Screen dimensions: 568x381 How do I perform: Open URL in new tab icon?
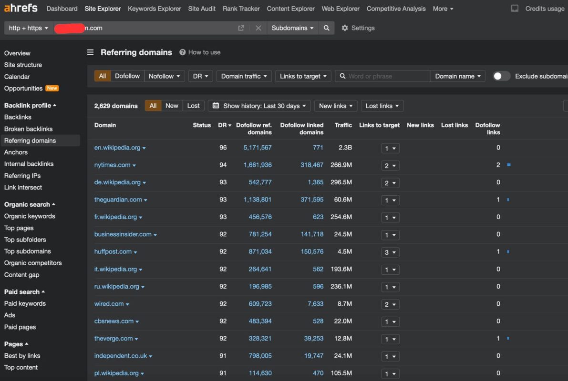pos(241,28)
